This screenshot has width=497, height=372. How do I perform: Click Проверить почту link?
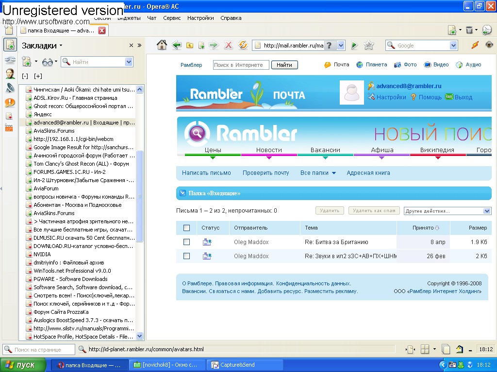coord(265,173)
